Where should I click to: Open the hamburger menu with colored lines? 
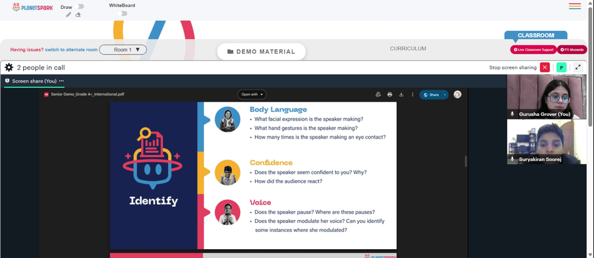pos(574,6)
